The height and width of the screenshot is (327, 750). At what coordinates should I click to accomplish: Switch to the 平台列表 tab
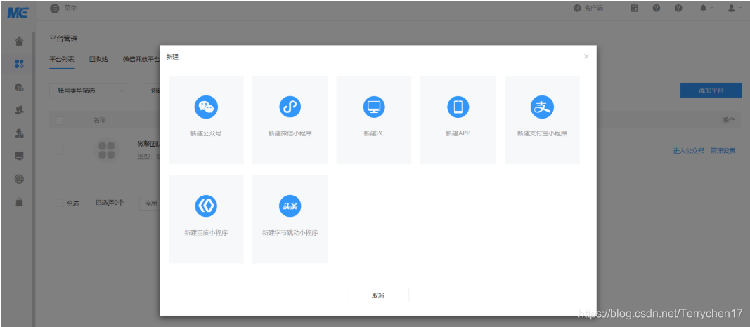point(62,59)
